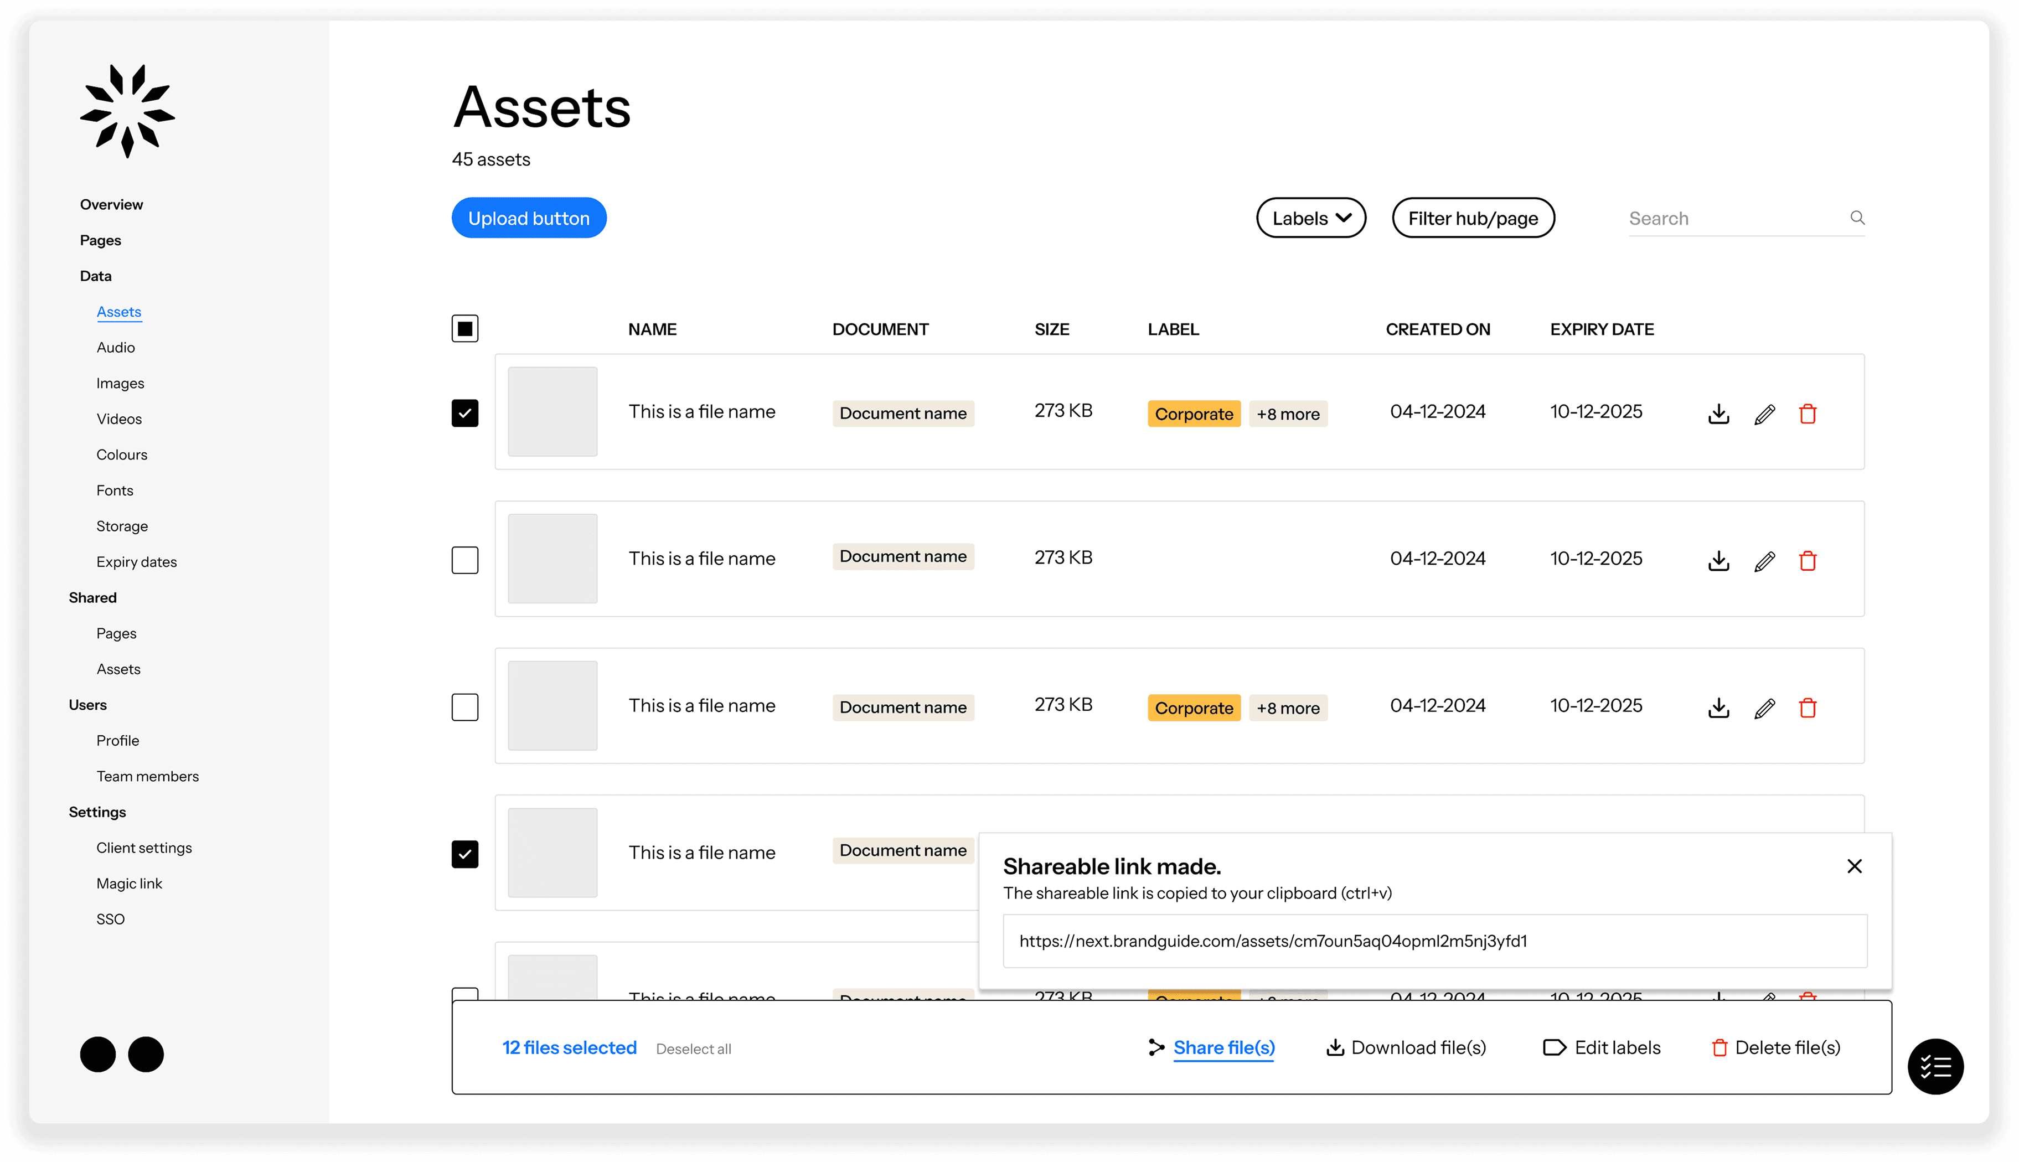Click pencil edit icon in second row
This screenshot has height=1162, width=2019.
pos(1764,561)
